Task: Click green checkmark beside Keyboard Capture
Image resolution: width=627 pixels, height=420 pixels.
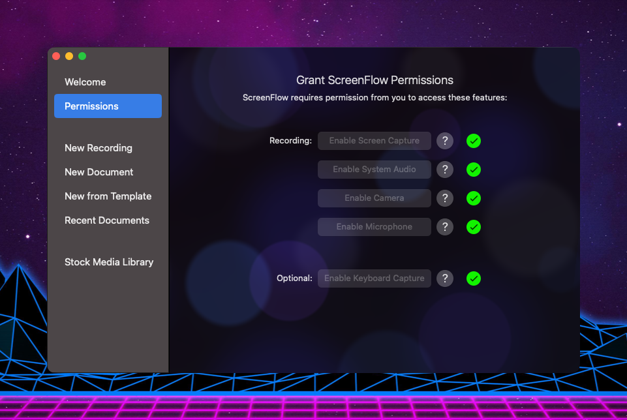Action: coord(474,278)
